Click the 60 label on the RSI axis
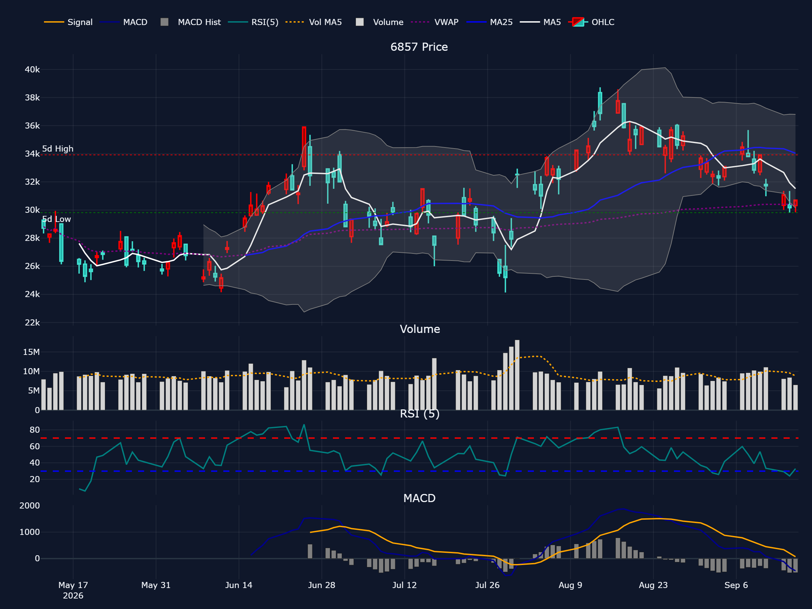This screenshot has height=609, width=812. 35,446
